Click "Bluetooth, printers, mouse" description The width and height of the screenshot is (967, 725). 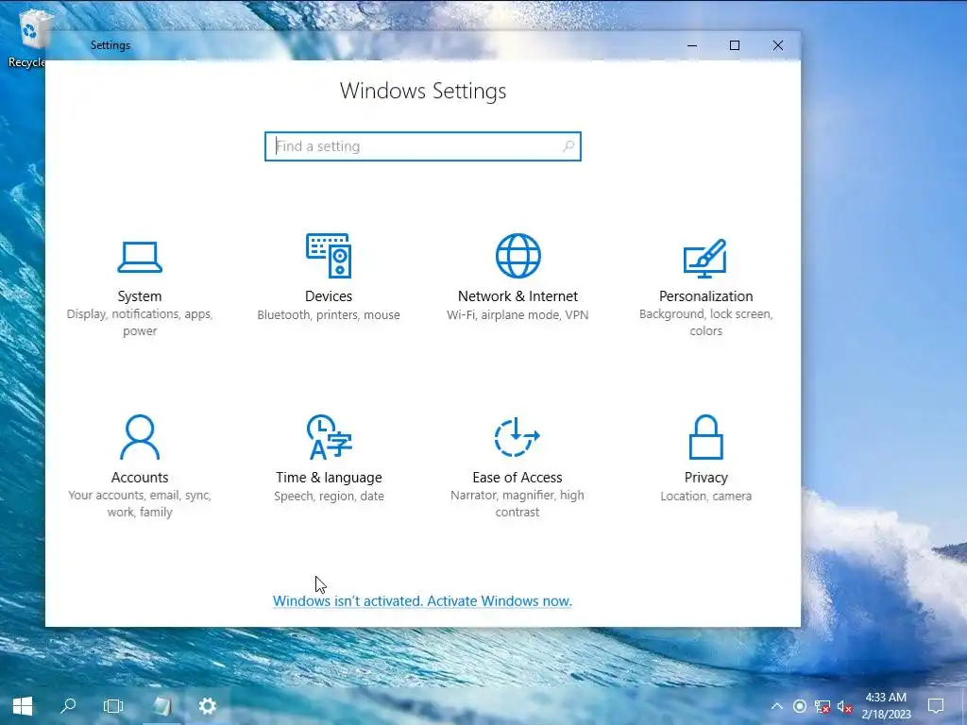(329, 314)
